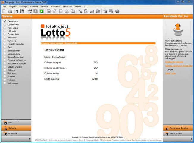The height and width of the screenshot is (143, 194).
Task: Toggle the Interruzioni indicator
Action: click(5, 38)
